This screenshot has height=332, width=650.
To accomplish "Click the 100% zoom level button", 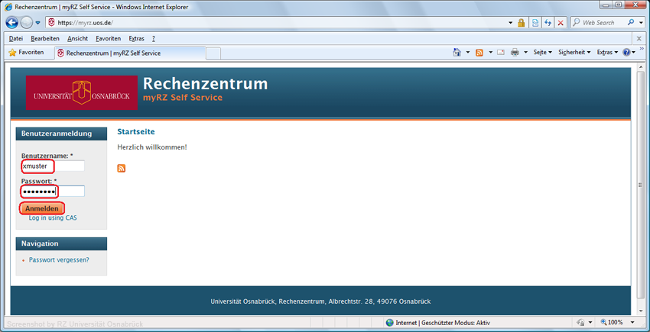I will click(x=612, y=323).
